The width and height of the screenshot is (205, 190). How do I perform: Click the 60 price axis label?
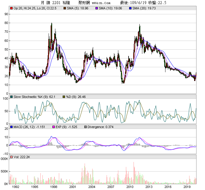(x=6, y=41)
